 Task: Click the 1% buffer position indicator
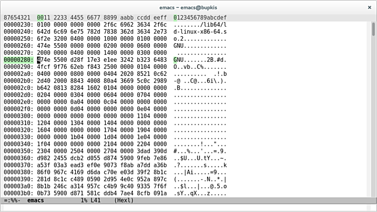click(x=83, y=200)
